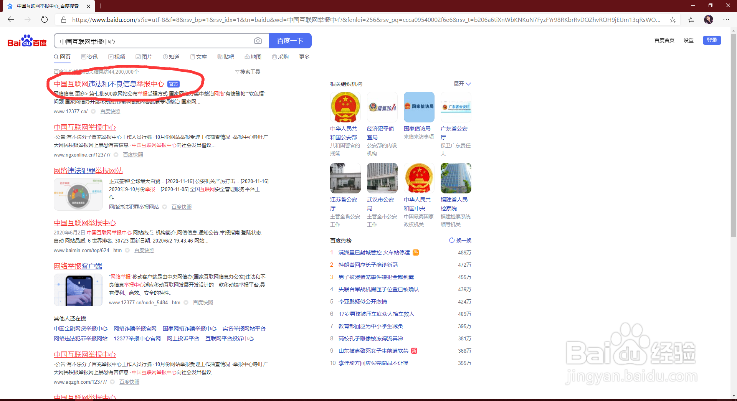Click the 登录 button
Screen dimensions: 737x401
pyautogui.click(x=712, y=40)
